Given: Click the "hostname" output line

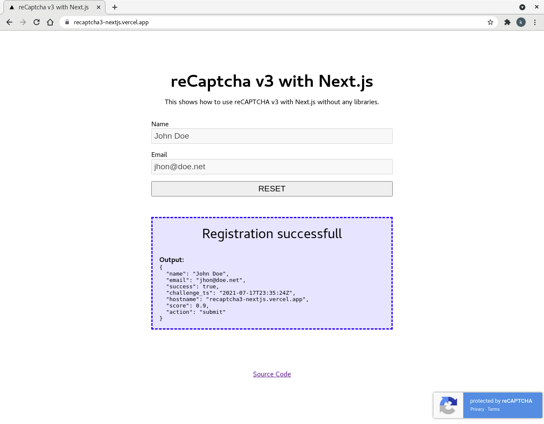Looking at the screenshot, I should coord(238,299).
